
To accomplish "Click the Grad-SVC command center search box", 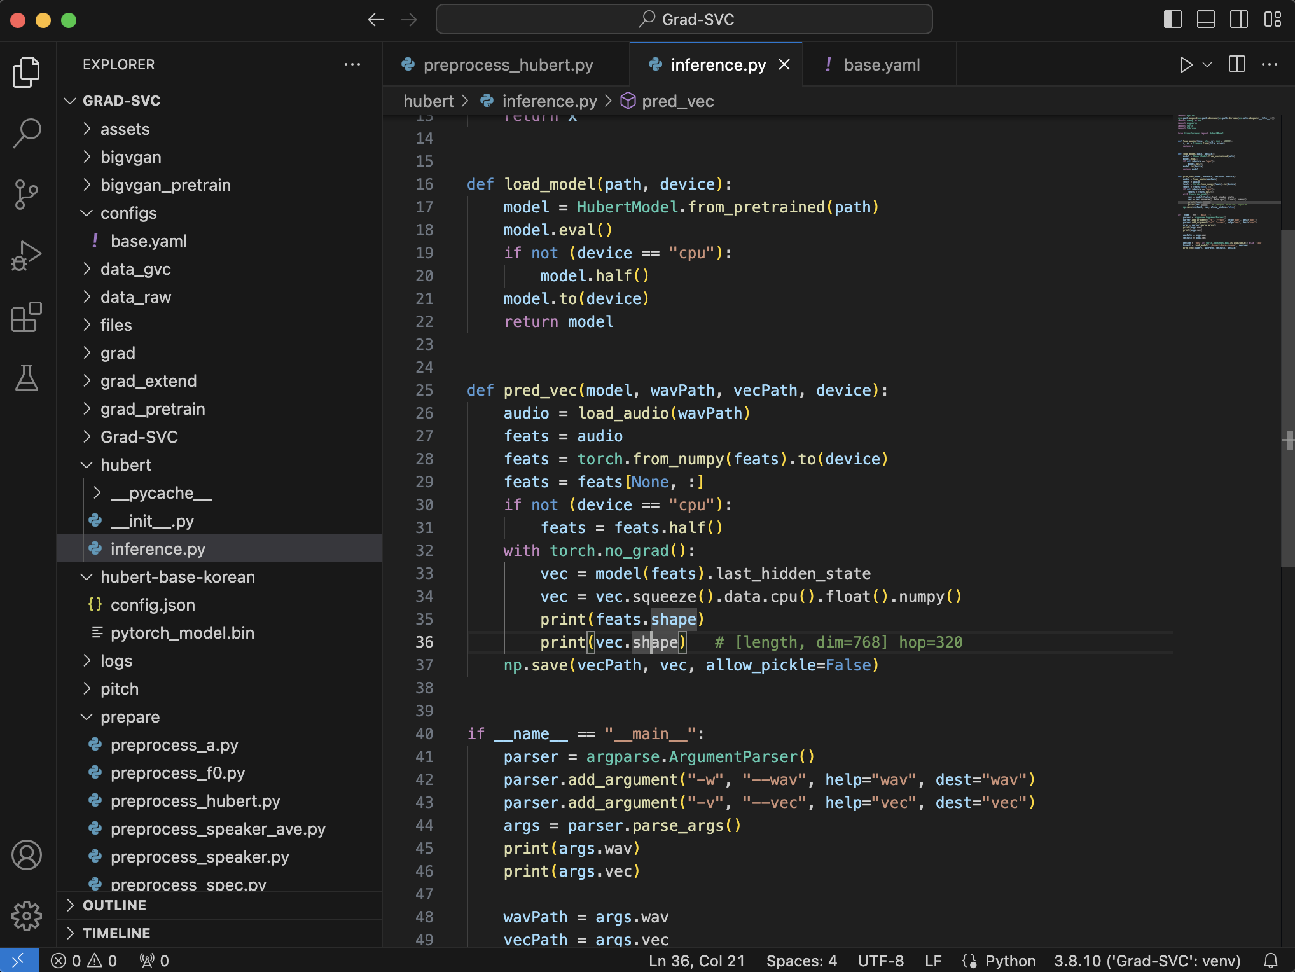I will click(x=684, y=20).
